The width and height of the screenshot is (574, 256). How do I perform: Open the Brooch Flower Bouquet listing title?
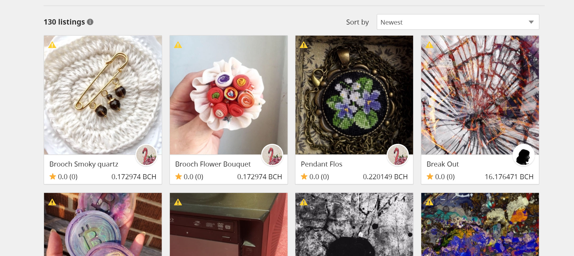213,164
